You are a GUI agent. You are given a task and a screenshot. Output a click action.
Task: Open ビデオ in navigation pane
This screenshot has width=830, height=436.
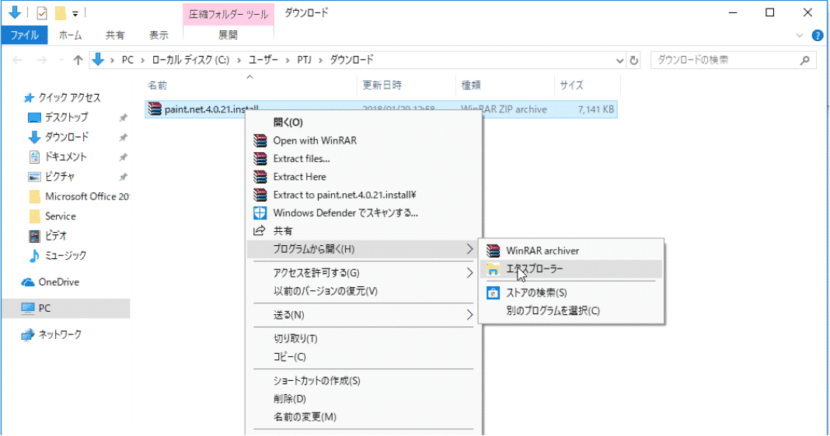coord(56,236)
